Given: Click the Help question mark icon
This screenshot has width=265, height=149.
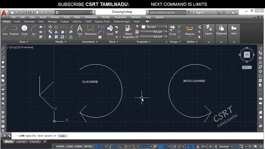Looking at the screenshot, I should [233, 12].
